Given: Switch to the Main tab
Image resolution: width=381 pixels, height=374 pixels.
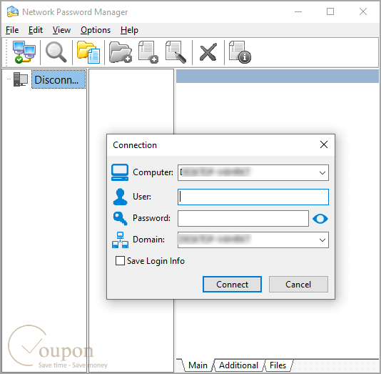Looking at the screenshot, I should coord(198,365).
